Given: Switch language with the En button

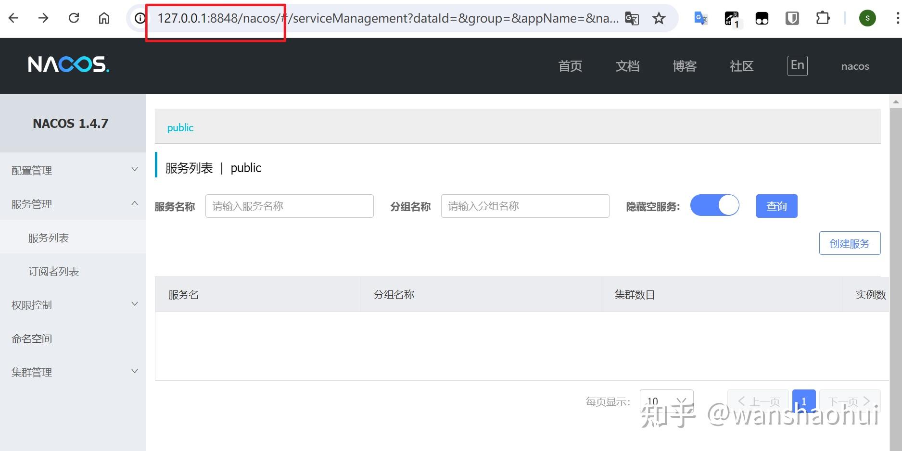Looking at the screenshot, I should coord(797,65).
